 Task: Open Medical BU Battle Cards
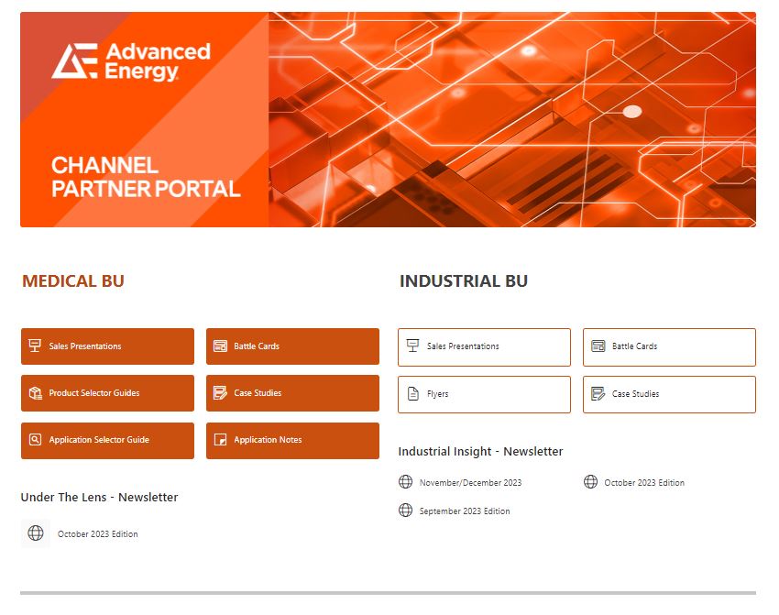292,346
